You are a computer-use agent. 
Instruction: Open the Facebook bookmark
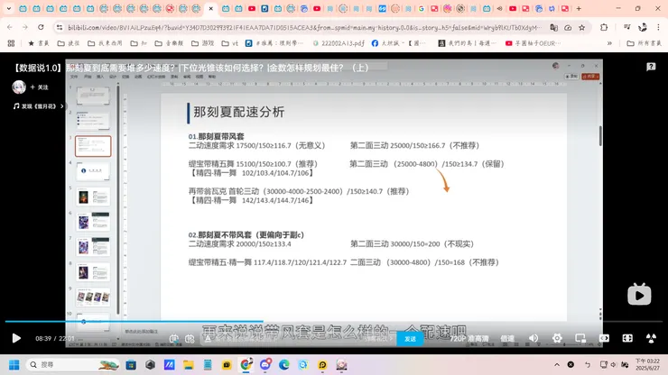[399, 43]
